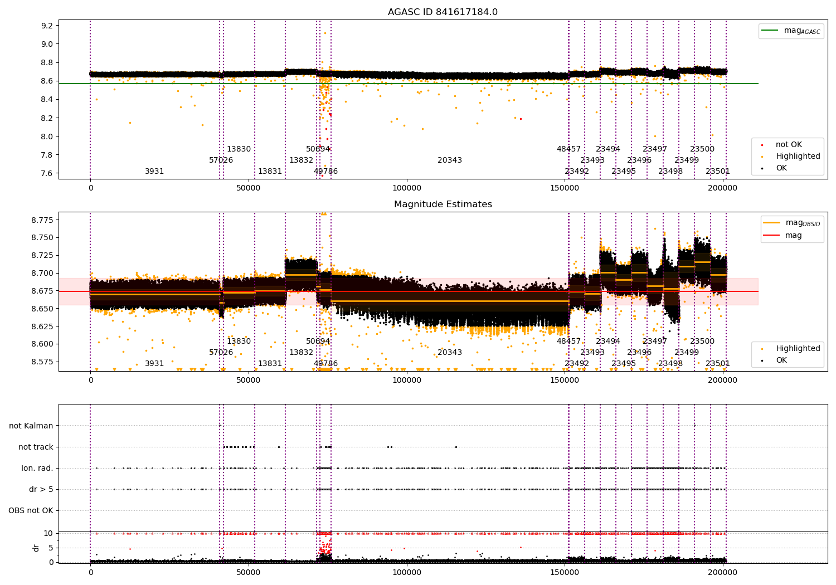Screen dimensions: 836x585
Task: Click the 8.4 y-axis tick label
Action: 47,99
